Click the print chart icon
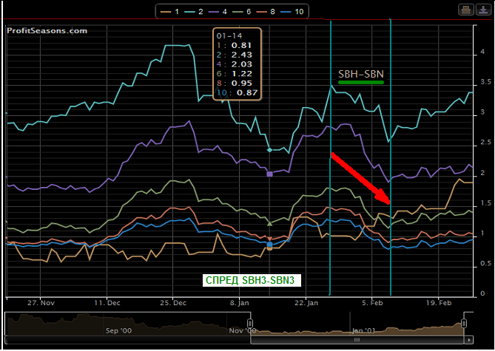Viewport: 495px width, 351px height. pyautogui.click(x=466, y=10)
